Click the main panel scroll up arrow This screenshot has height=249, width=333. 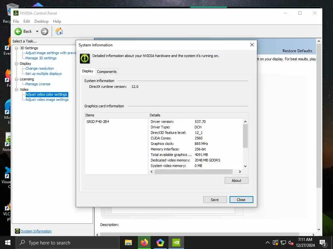319,41
